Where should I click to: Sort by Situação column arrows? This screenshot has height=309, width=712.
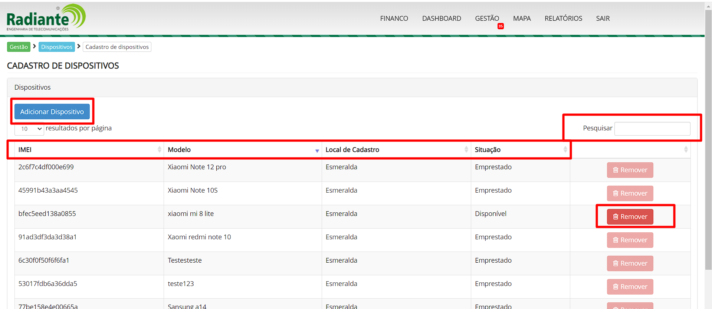(565, 149)
